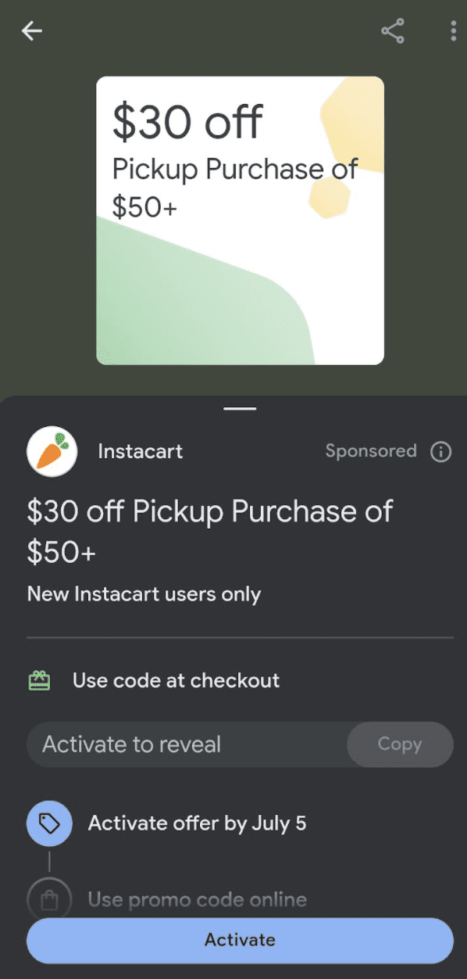467x979 pixels.
Task: Tap the Activate to reveal code field
Action: pyautogui.click(x=187, y=744)
